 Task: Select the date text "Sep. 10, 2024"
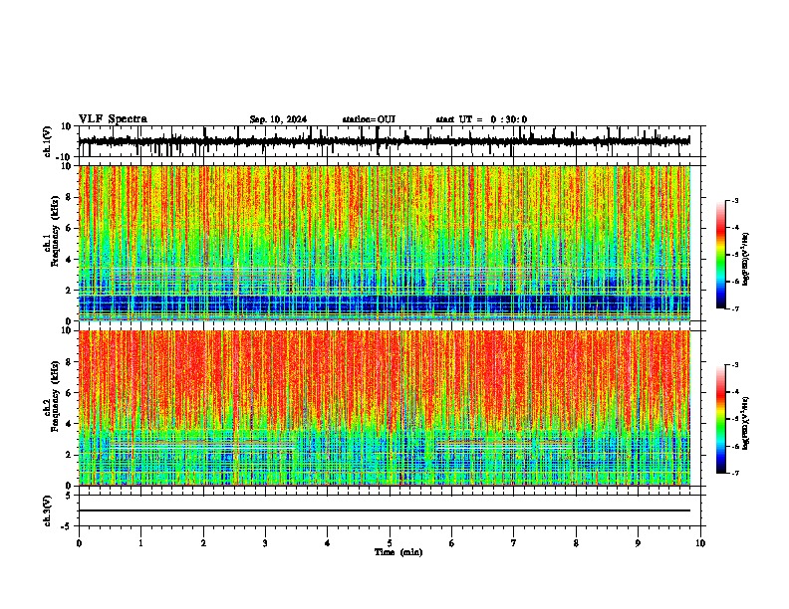pos(278,119)
